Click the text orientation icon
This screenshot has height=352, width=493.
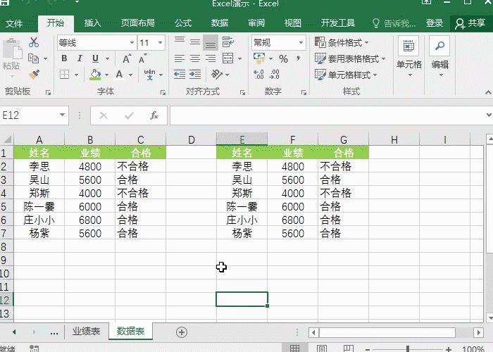point(217,75)
